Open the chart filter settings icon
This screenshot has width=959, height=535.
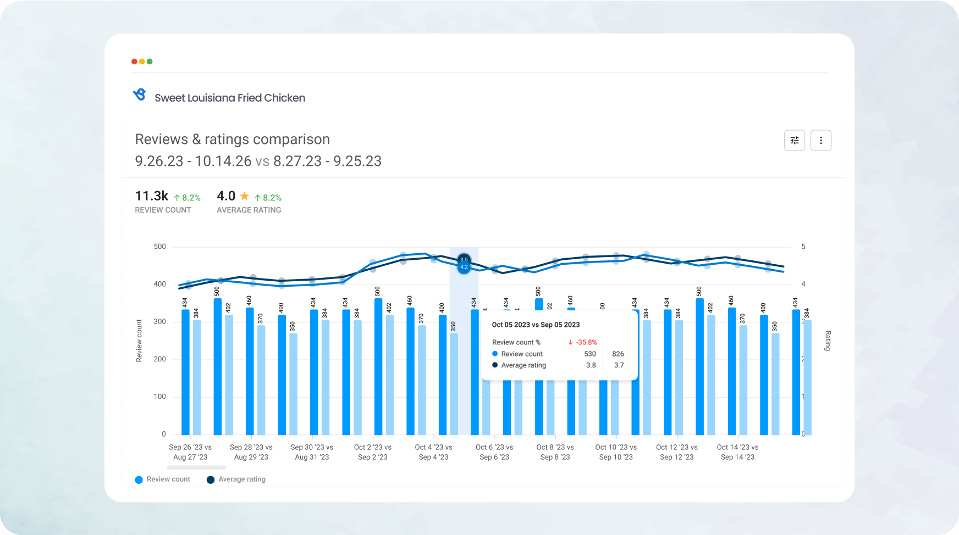[794, 140]
